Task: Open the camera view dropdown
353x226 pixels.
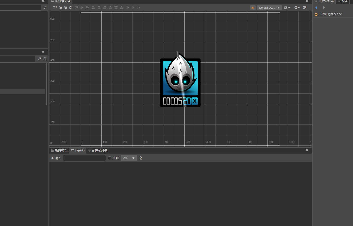Action: [287, 8]
